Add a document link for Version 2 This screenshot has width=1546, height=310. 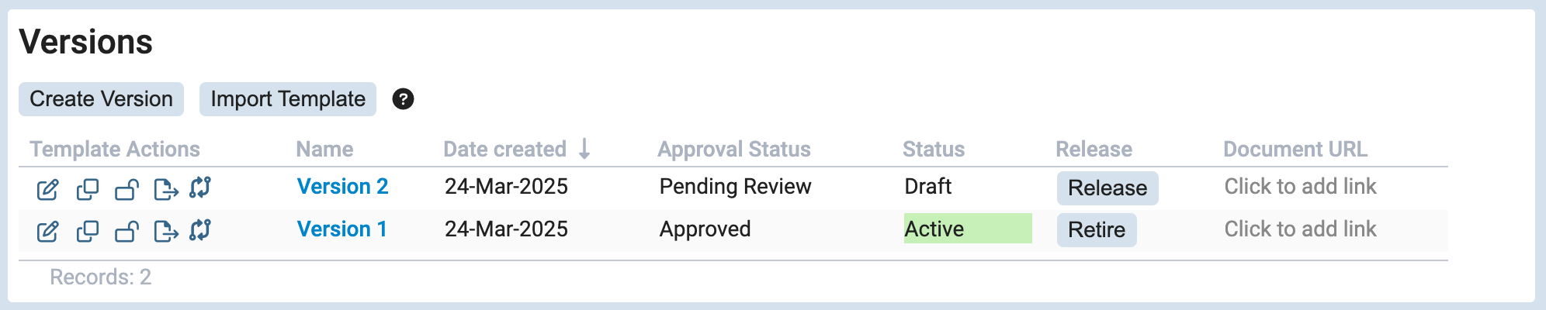coord(1300,187)
